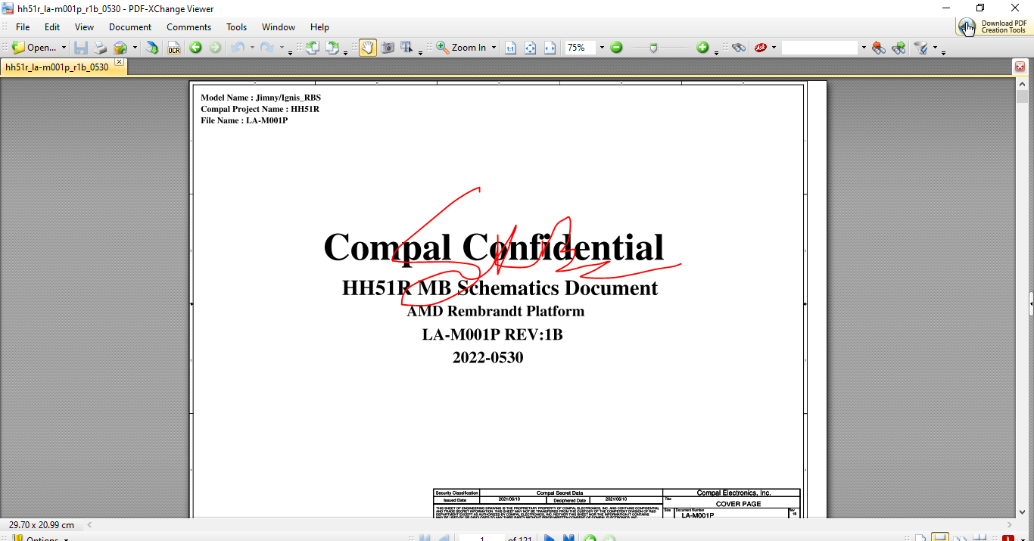Open the zoom percentage dropdown list
Image resolution: width=1034 pixels, height=541 pixels.
pos(602,48)
